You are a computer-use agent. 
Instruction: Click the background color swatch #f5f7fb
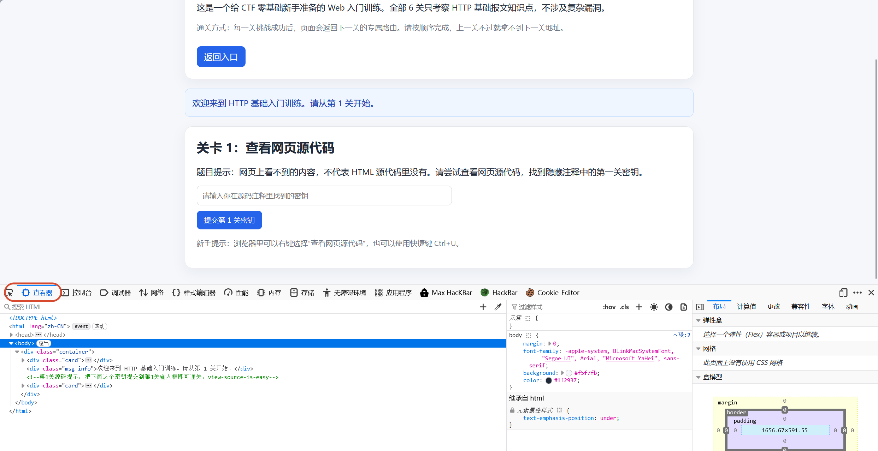click(x=569, y=373)
